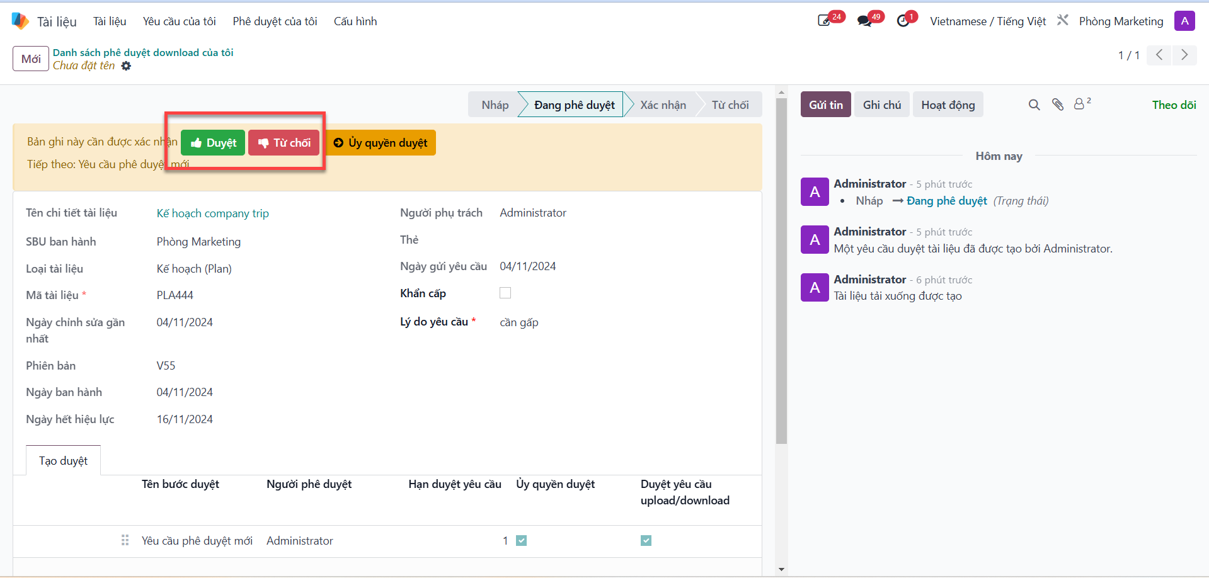Open chat messages icon with 49 badge
This screenshot has height=578, width=1209.
click(x=864, y=21)
